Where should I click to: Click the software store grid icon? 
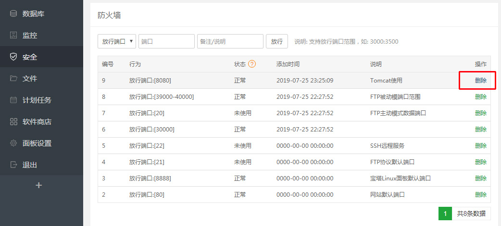(x=13, y=121)
